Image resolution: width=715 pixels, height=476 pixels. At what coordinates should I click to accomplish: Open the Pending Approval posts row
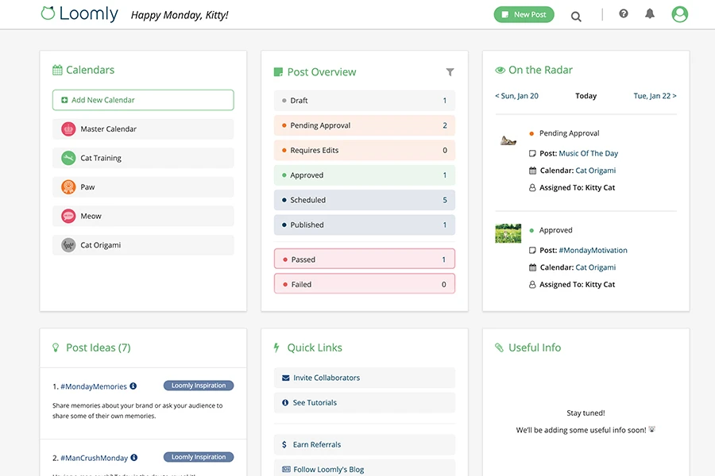pos(365,125)
